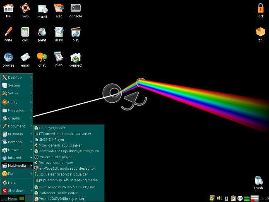
Task: Click the green desktop square on taskbar
Action: 22,199
